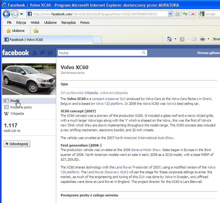This screenshot has height=203, width=220.
Task: Open the Narzędzia menu
Action: (x=68, y=23)
